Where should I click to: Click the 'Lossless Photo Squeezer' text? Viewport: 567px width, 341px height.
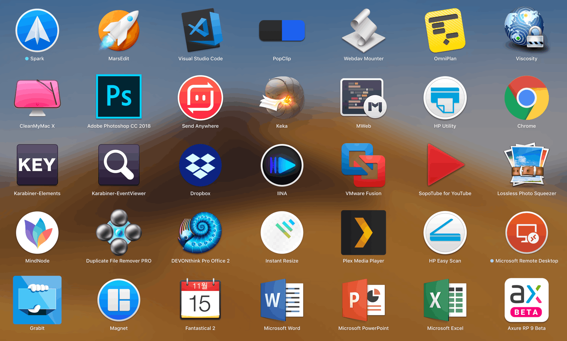[526, 194]
